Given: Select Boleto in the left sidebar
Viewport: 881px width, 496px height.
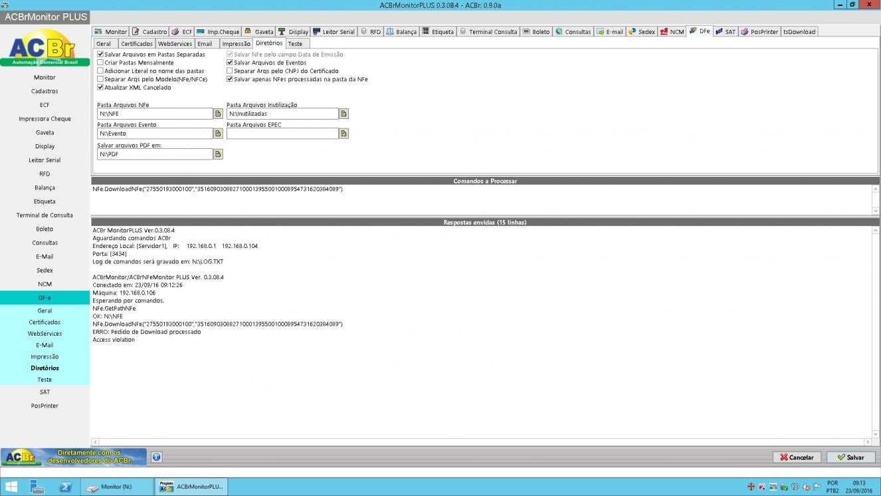Looking at the screenshot, I should (x=45, y=229).
